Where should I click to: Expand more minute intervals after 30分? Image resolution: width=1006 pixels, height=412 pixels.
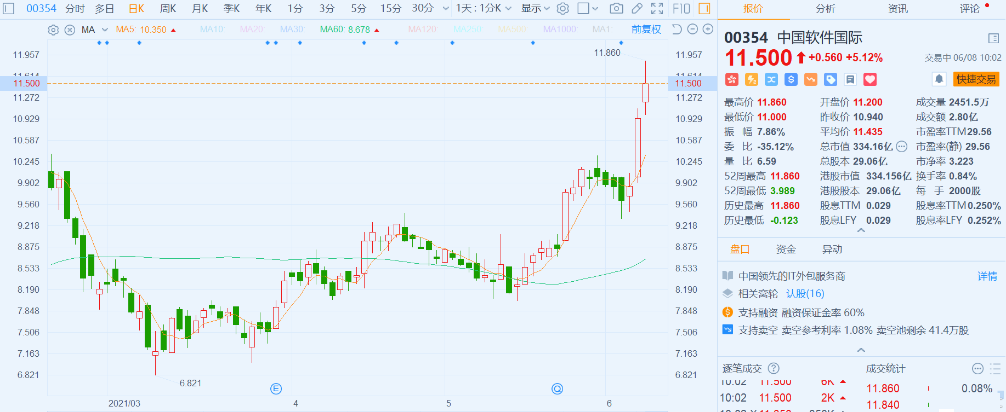[x=446, y=9]
